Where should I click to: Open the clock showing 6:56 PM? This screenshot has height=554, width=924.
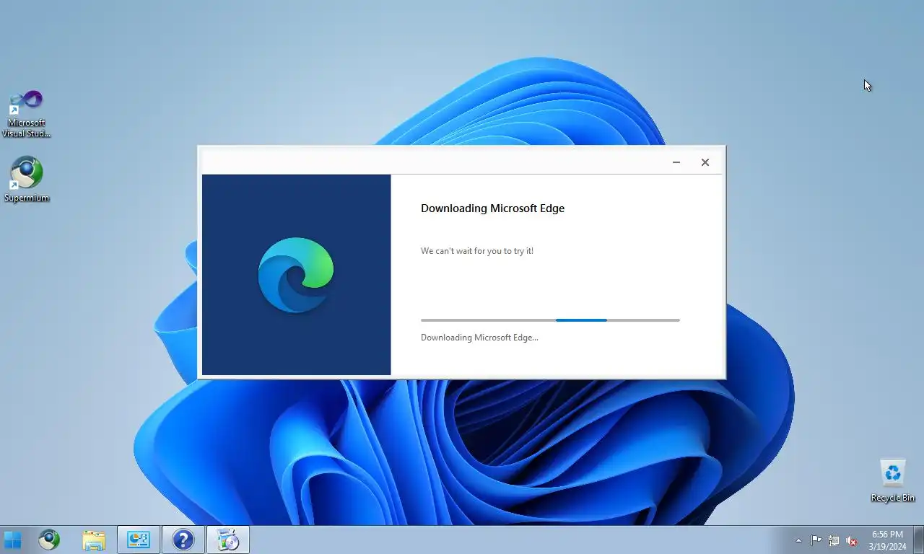point(887,540)
